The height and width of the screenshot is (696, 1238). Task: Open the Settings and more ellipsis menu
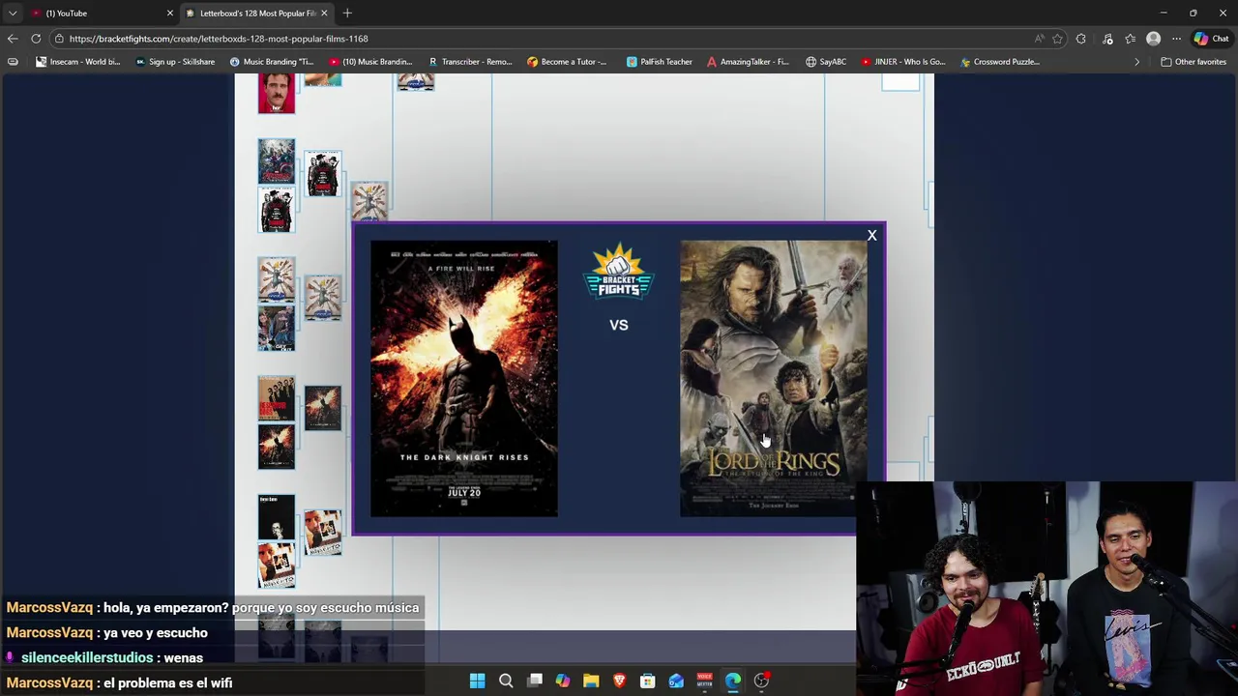click(1176, 39)
